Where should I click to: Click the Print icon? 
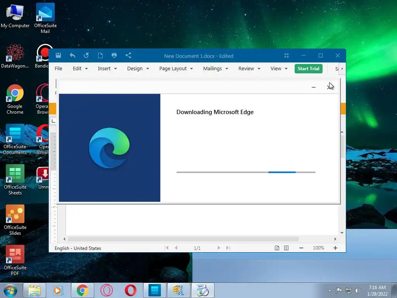tap(114, 55)
